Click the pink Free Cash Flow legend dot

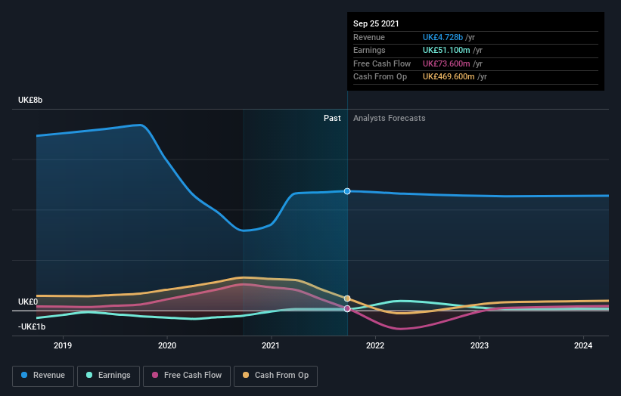[x=155, y=375]
